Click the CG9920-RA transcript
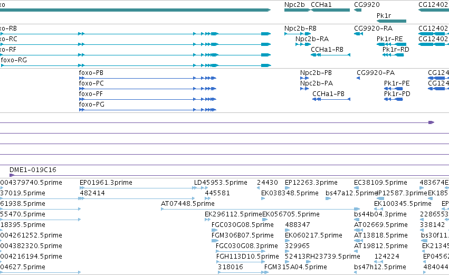This screenshot has height=275, width=449. click(x=358, y=34)
